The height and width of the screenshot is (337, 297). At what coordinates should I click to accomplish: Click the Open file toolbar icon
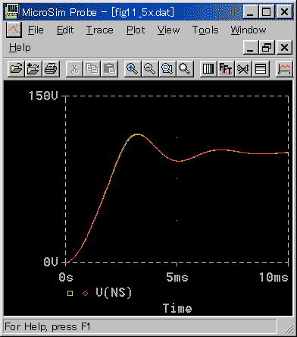(x=16, y=68)
